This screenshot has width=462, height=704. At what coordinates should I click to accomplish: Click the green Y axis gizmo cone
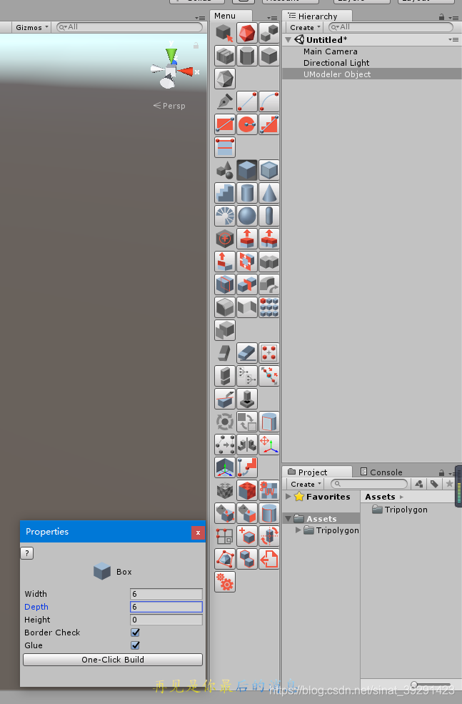click(x=171, y=54)
